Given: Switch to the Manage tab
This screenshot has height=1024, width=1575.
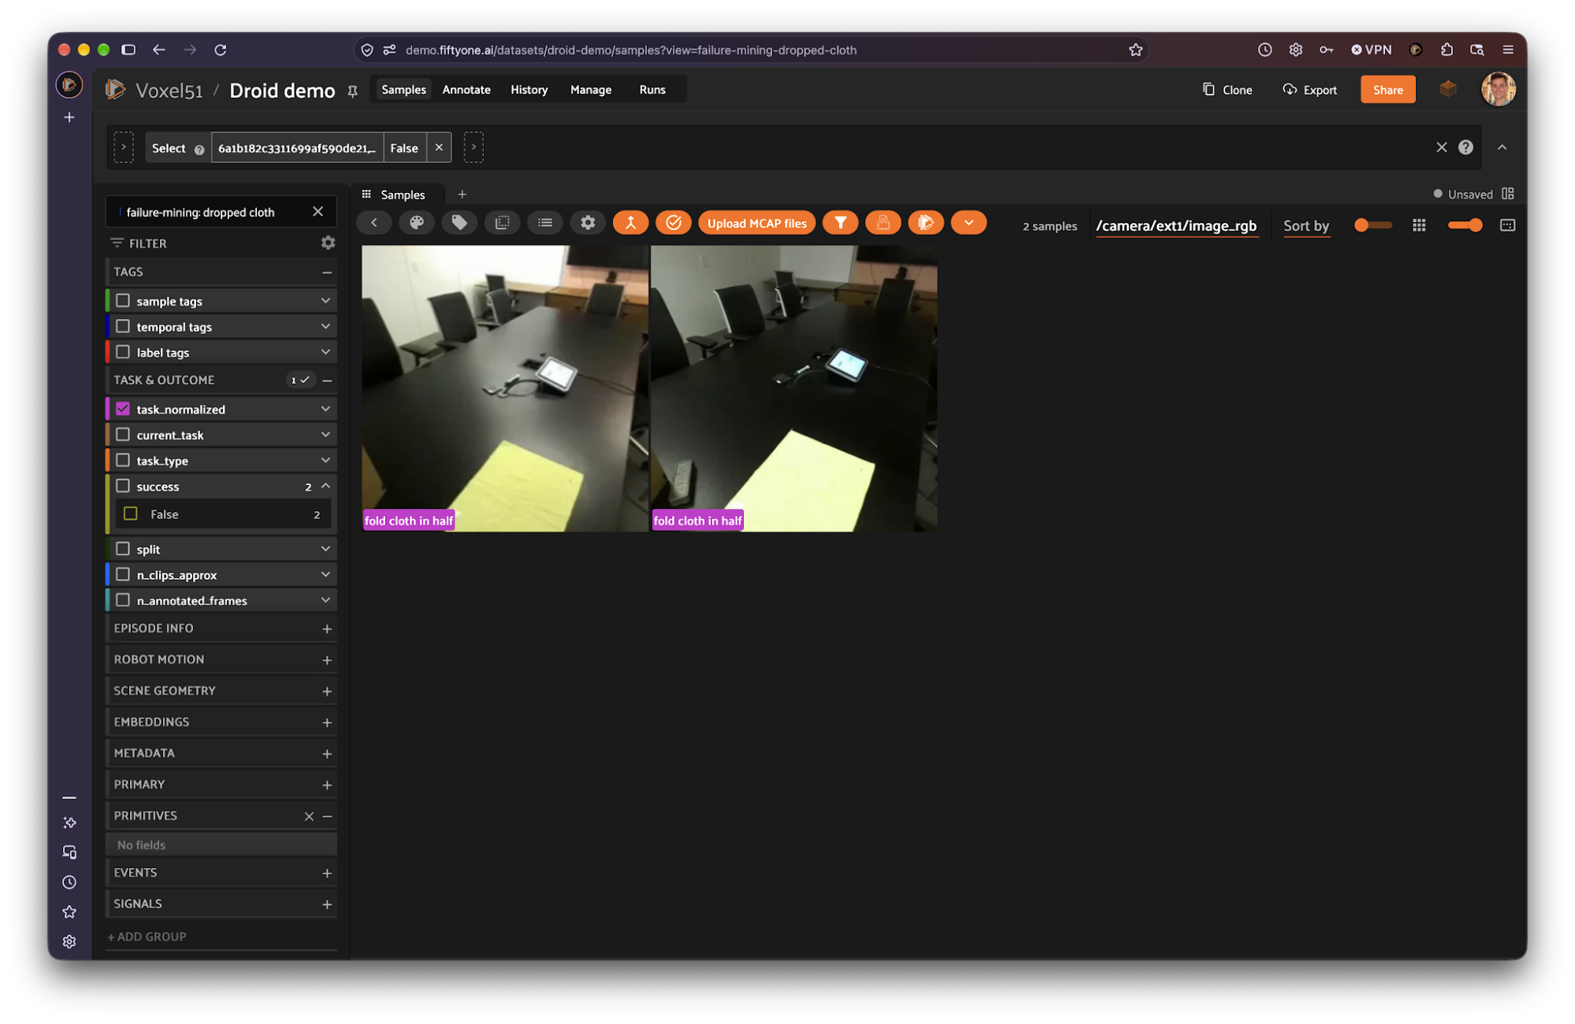Looking at the screenshot, I should click(x=591, y=90).
